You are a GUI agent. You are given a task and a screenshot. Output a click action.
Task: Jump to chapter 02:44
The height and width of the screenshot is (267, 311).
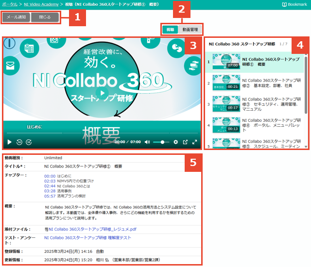pos(50,186)
